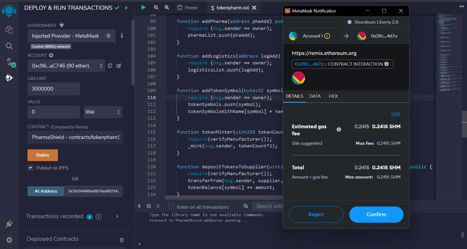
Task: Enable listen on all transactions checkbox
Action: [171, 206]
